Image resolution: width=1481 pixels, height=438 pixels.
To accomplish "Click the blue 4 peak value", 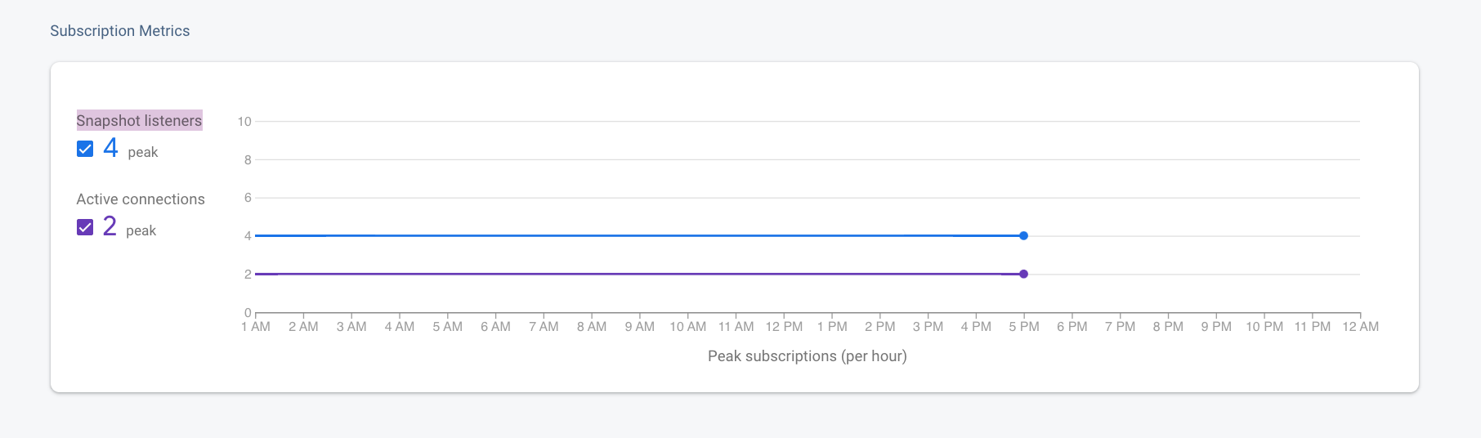I will (x=111, y=148).
